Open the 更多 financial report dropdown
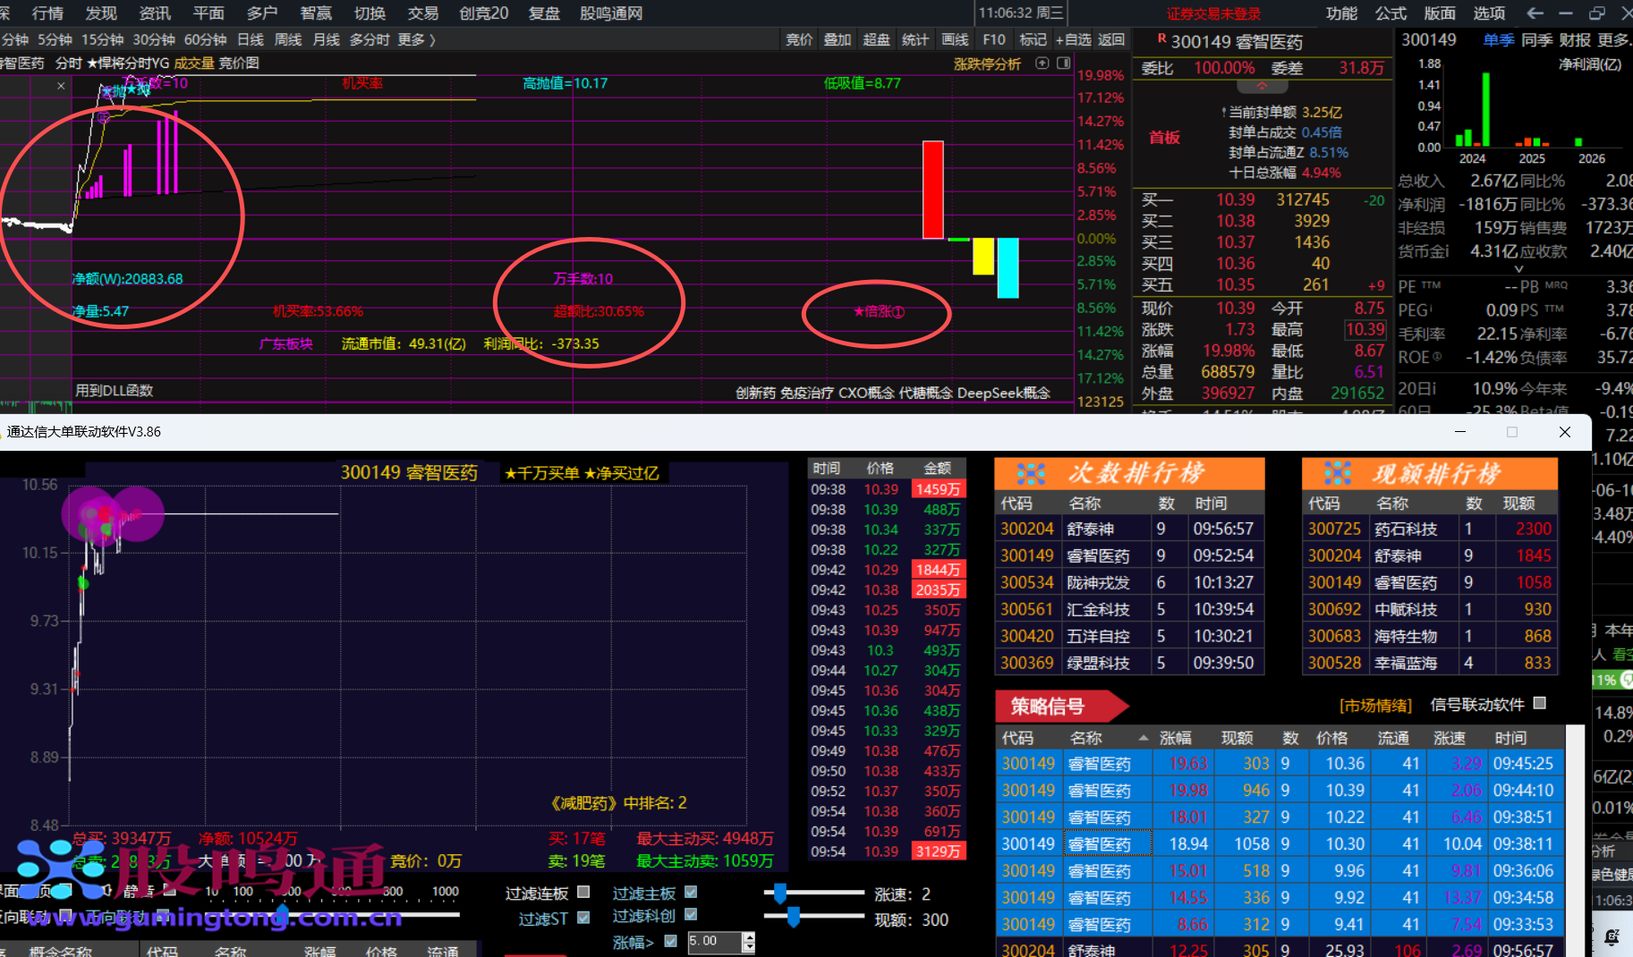The width and height of the screenshot is (1633, 957). 1614,39
